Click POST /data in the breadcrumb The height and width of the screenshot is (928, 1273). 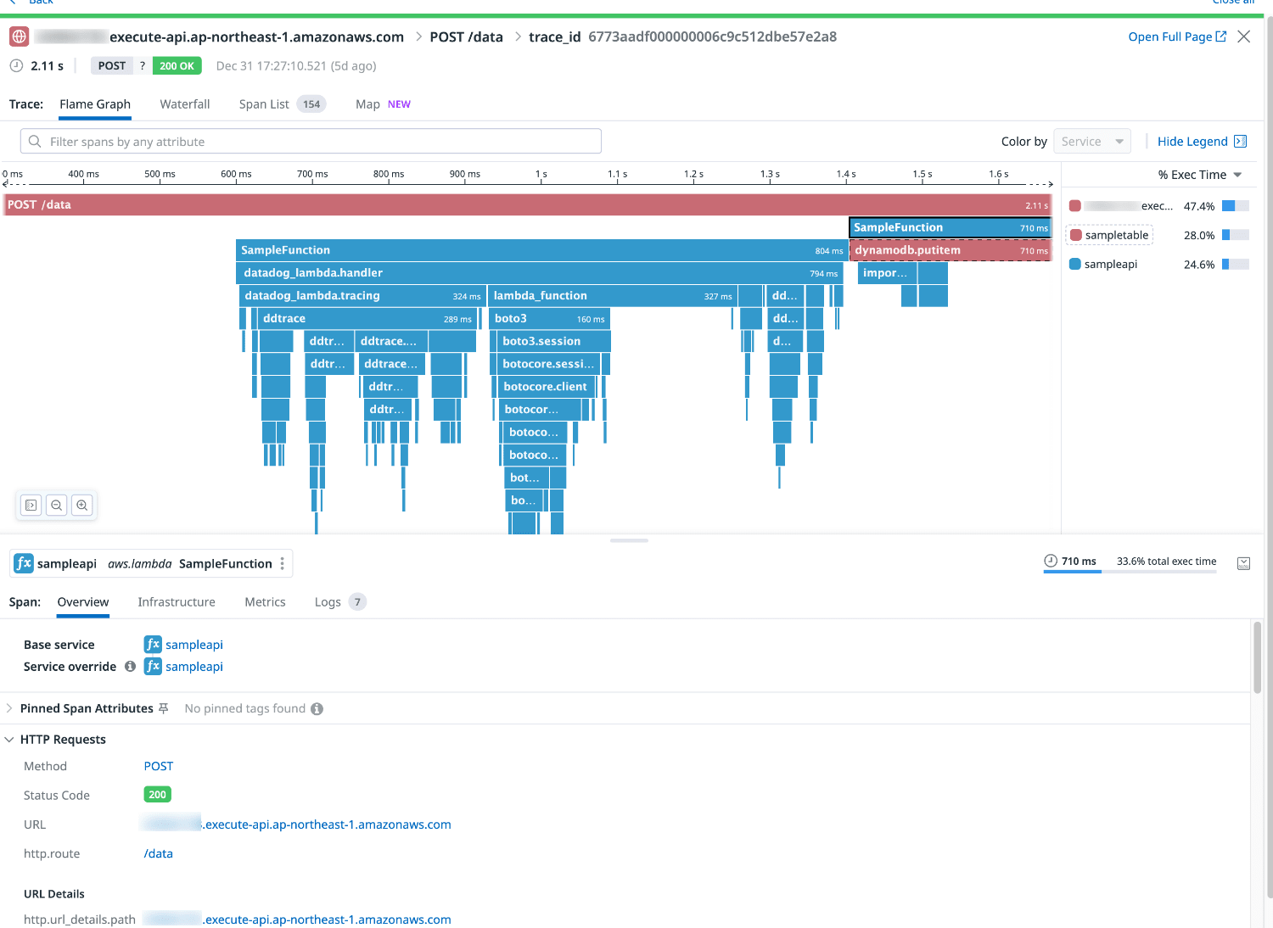(x=466, y=36)
